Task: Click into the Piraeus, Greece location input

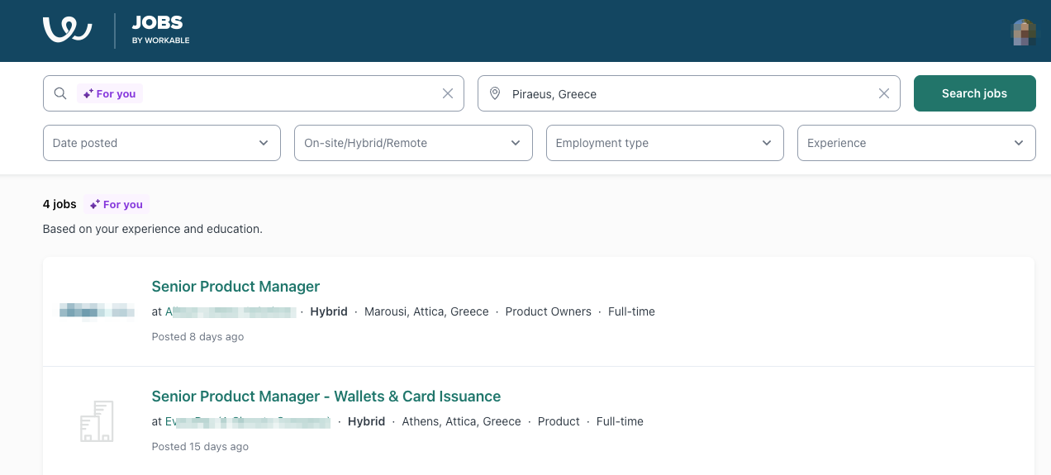Action: click(x=686, y=93)
